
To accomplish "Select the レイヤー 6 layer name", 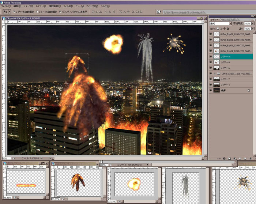I will 225,68.
